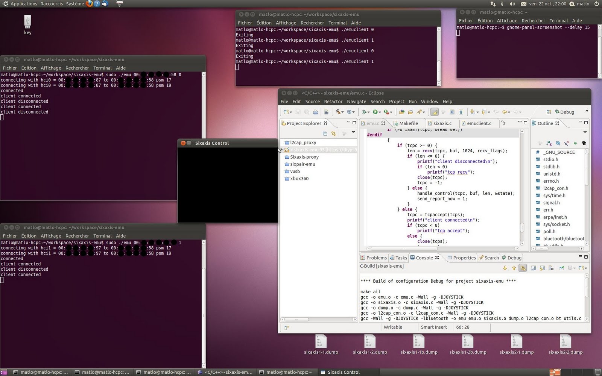The image size is (602, 376).
Task: Toggle Link with Editor in Project Explorer
Action: pos(334,133)
